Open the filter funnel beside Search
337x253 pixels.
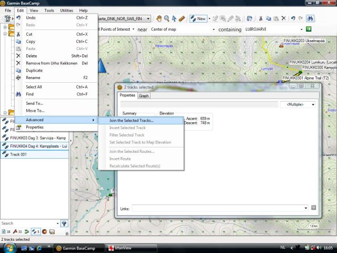pyautogui.click(x=64, y=223)
